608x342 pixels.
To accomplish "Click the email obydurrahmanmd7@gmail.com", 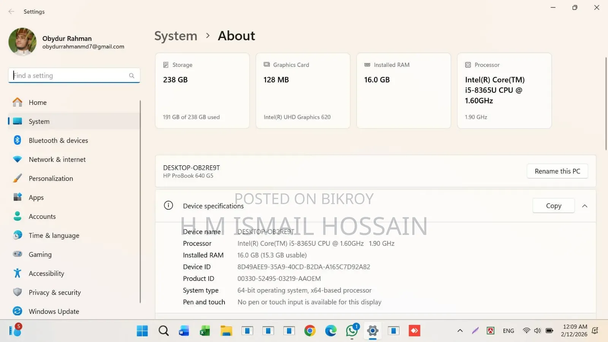I will point(83,47).
